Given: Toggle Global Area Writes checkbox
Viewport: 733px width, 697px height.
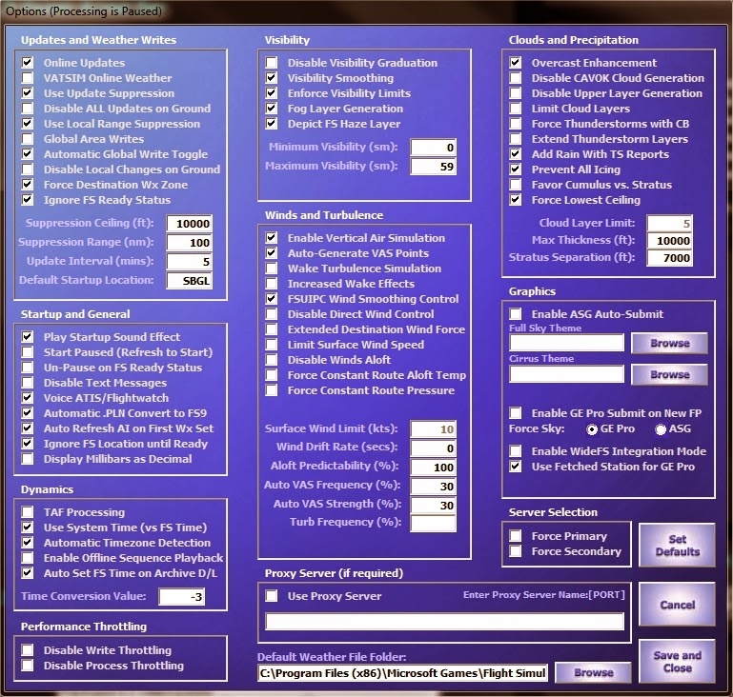Looking at the screenshot, I should click(x=28, y=139).
